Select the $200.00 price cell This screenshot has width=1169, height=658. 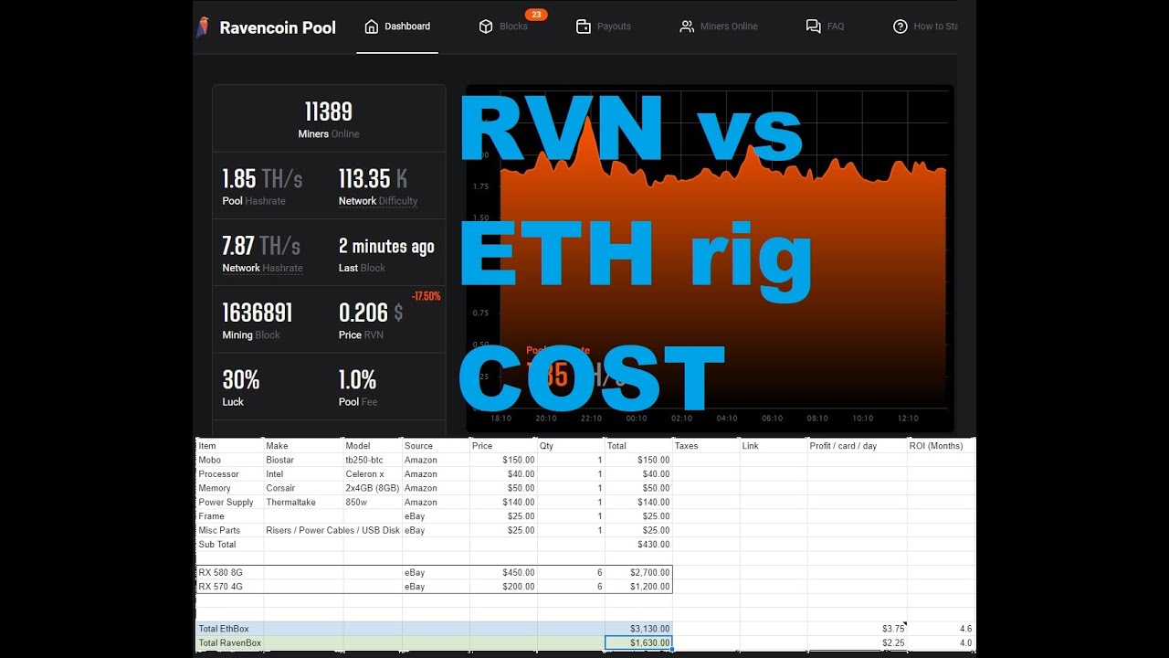tap(503, 587)
